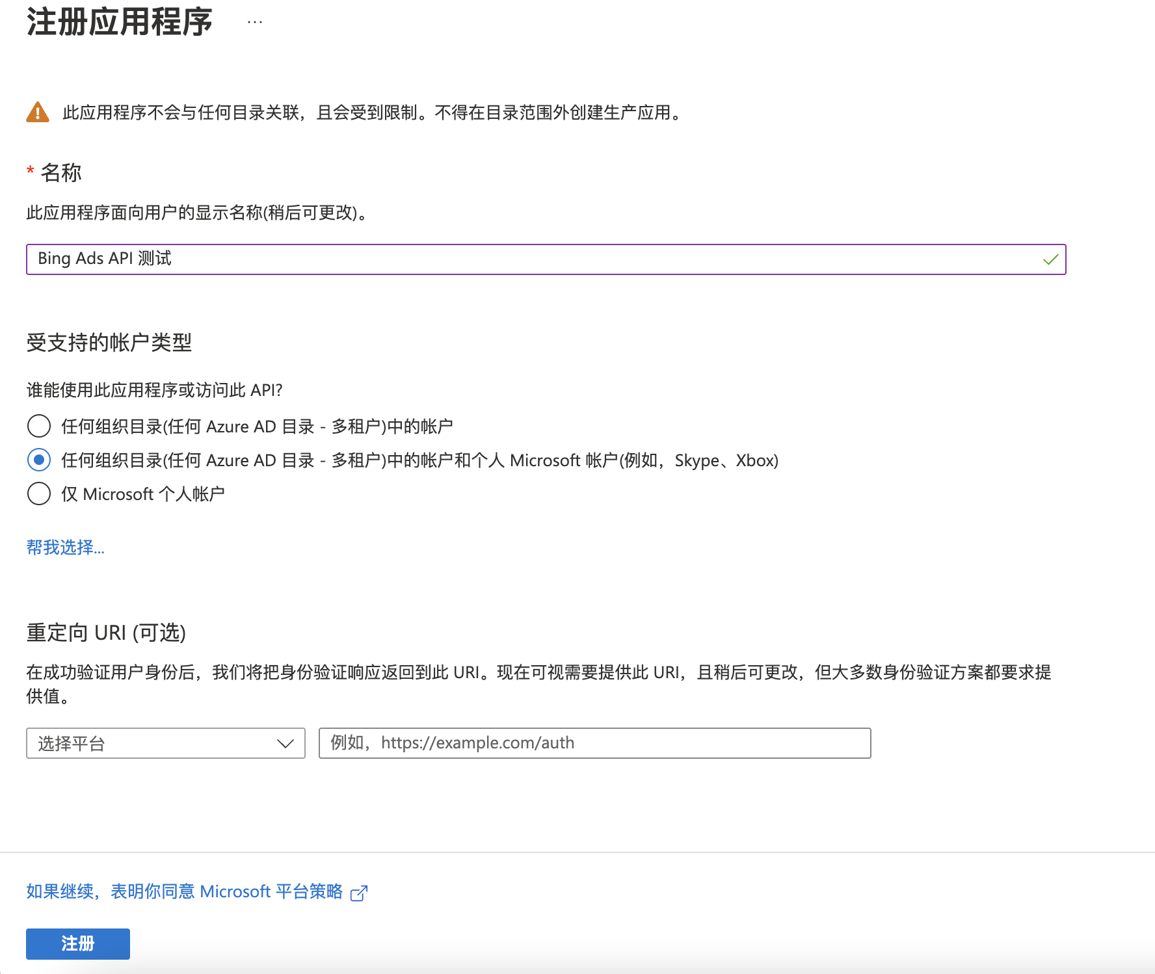
Task: Focus the application name input field
Action: coord(546,259)
